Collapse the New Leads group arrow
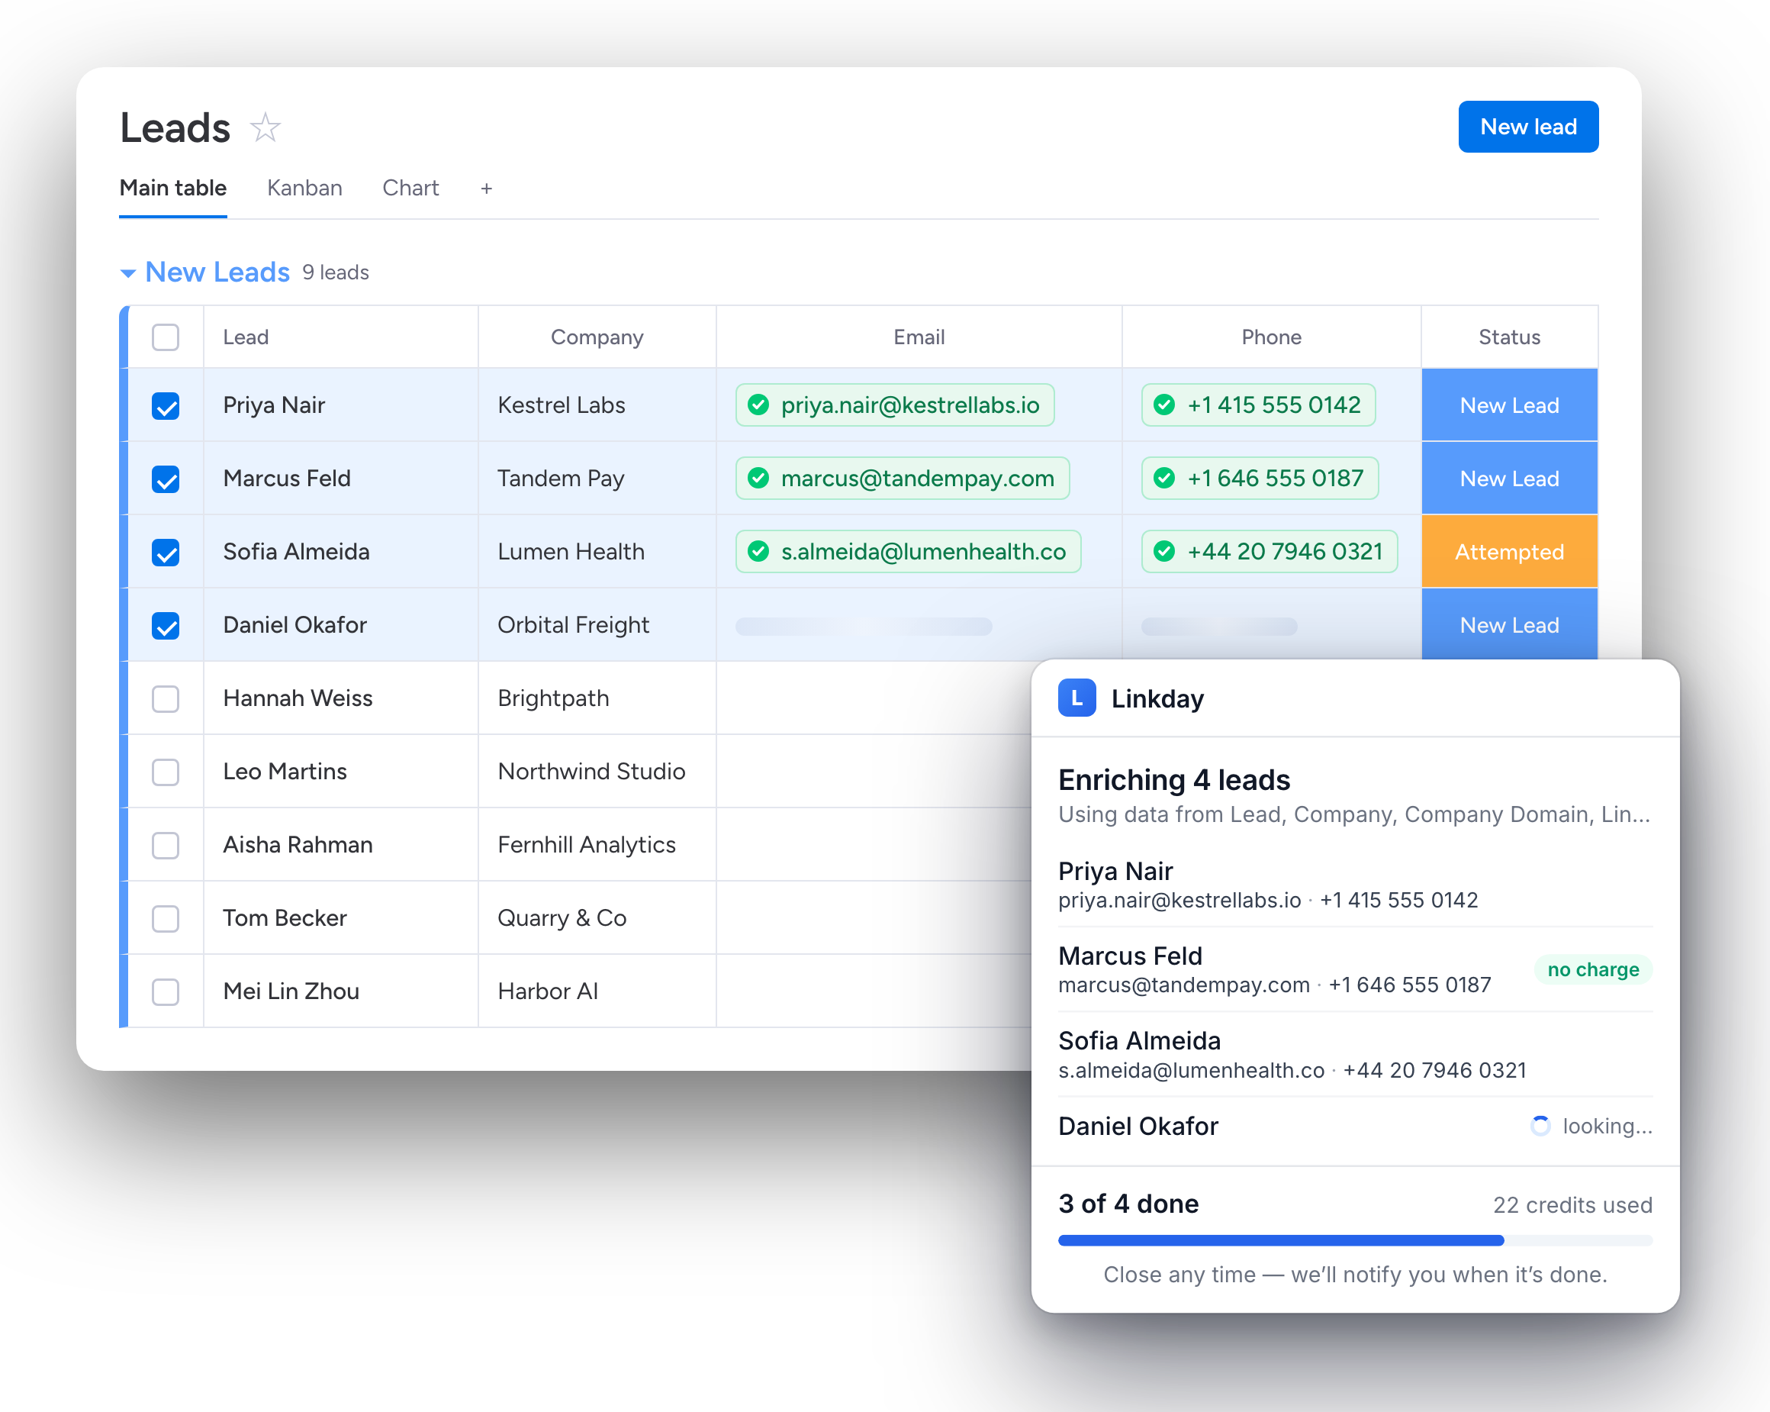1770x1412 pixels. 128,273
